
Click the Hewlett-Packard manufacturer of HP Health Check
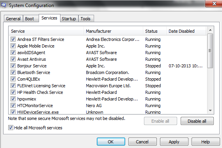click(x=101, y=92)
